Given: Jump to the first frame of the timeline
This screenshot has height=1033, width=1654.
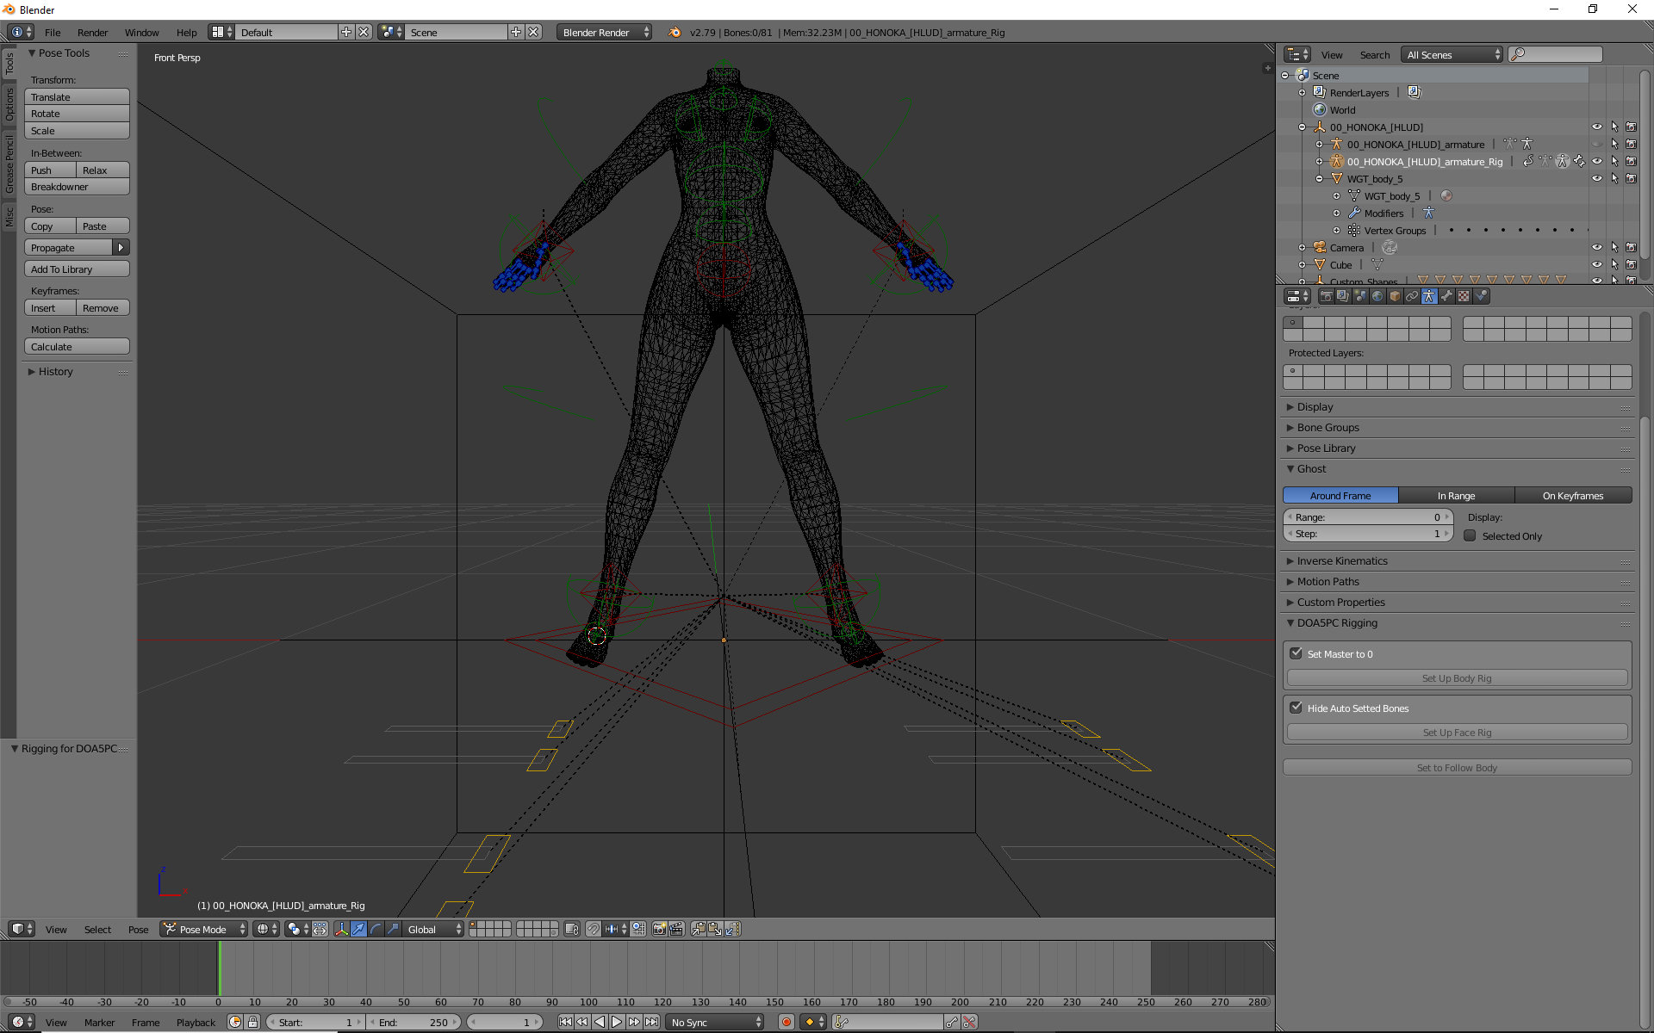Looking at the screenshot, I should 565,1022.
